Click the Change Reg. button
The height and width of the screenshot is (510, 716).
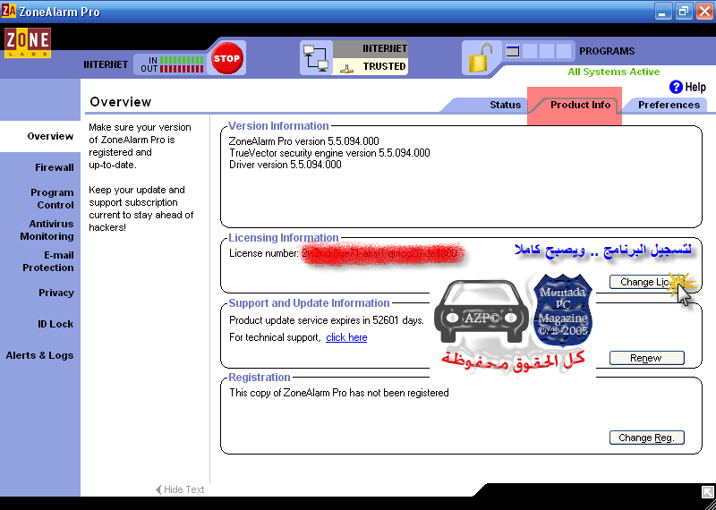tap(646, 438)
